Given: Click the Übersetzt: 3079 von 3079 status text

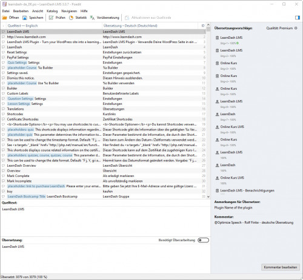Looking at the screenshot, I should click(x=24, y=277).
